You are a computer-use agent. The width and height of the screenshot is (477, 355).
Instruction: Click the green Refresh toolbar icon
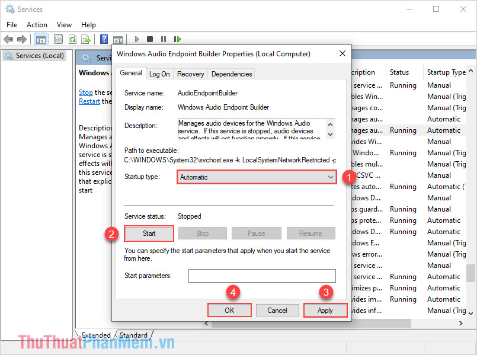(x=72, y=39)
